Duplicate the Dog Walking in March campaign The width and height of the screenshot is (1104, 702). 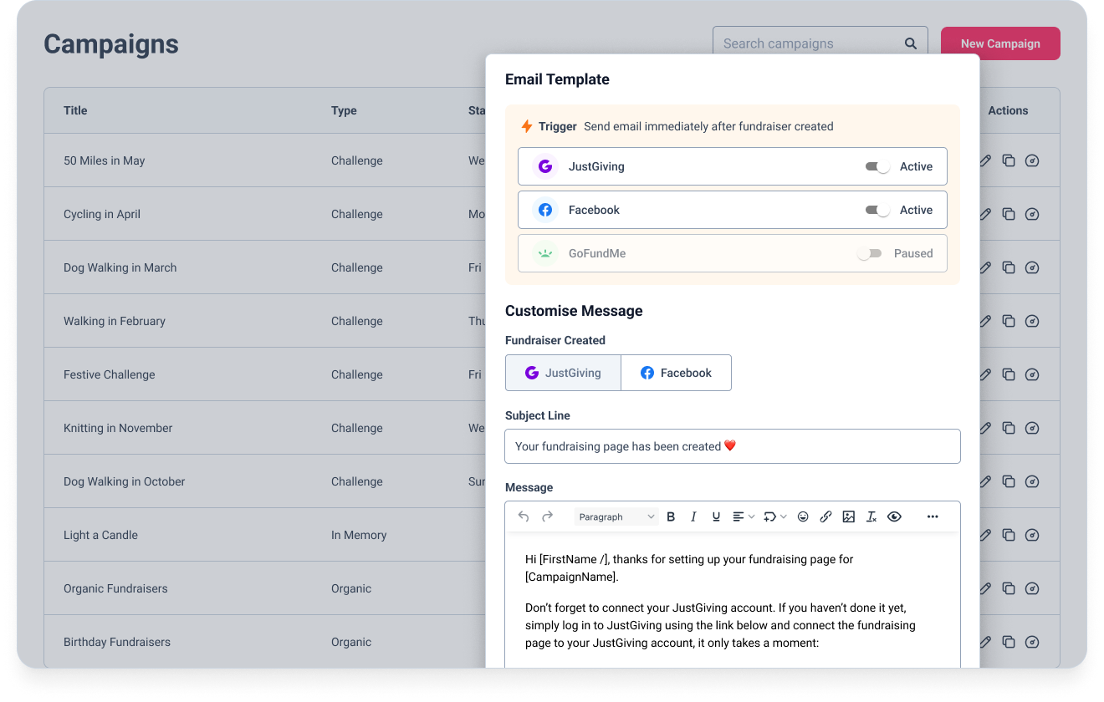1009,267
